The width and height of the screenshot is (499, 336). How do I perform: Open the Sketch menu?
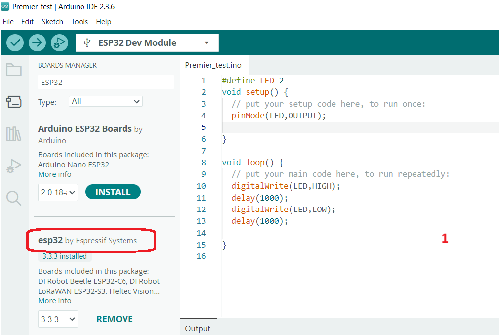(x=52, y=22)
